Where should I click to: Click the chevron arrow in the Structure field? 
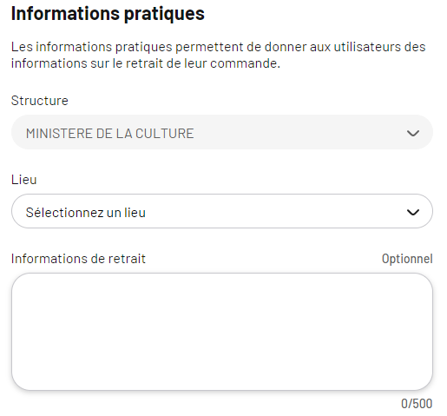(x=412, y=133)
